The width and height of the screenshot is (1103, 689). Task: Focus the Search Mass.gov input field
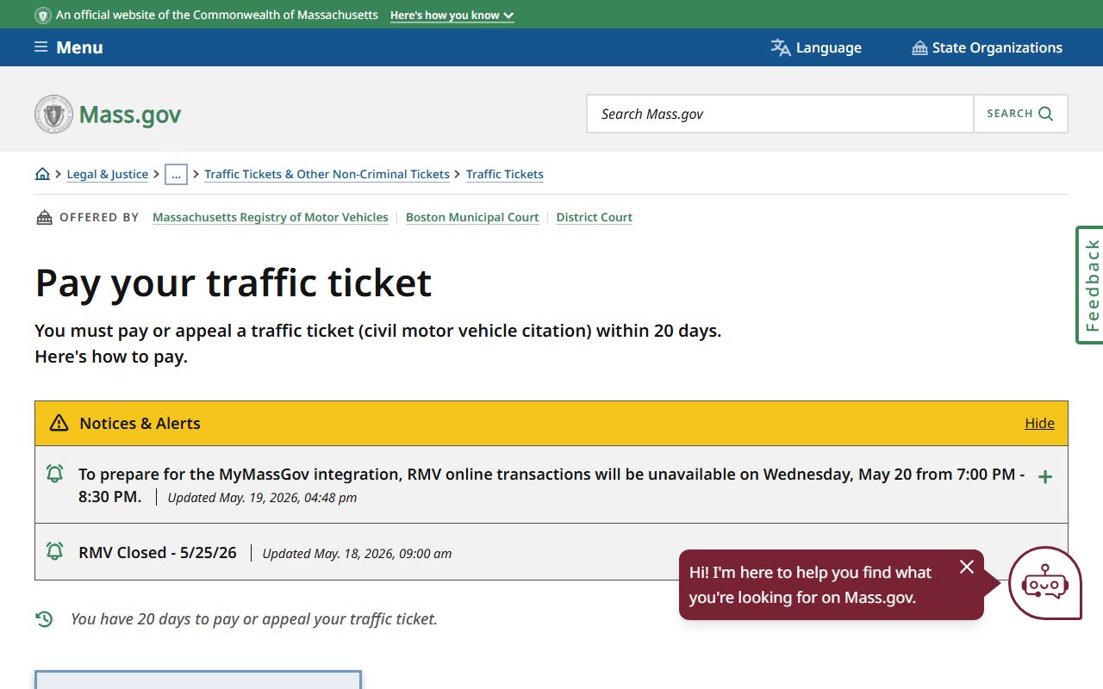(x=780, y=114)
